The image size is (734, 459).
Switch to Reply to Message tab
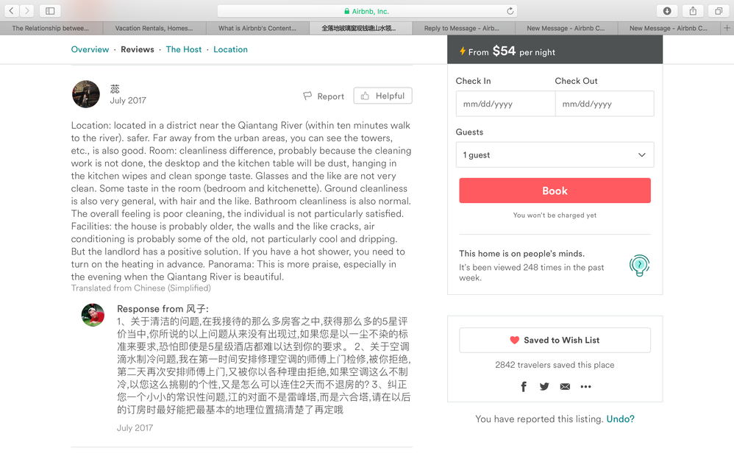461,28
